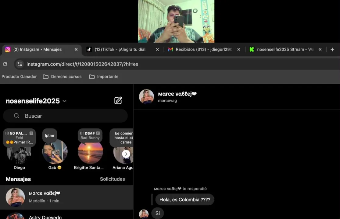Click the marcevag username in header
Screen dimensions: 340x219
[167, 101]
